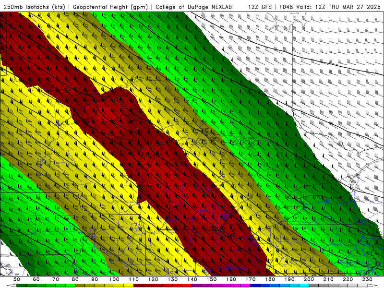This screenshot has width=384, height=288.
Task: Click the 180 label on the color legend
Action: coord(270,279)
